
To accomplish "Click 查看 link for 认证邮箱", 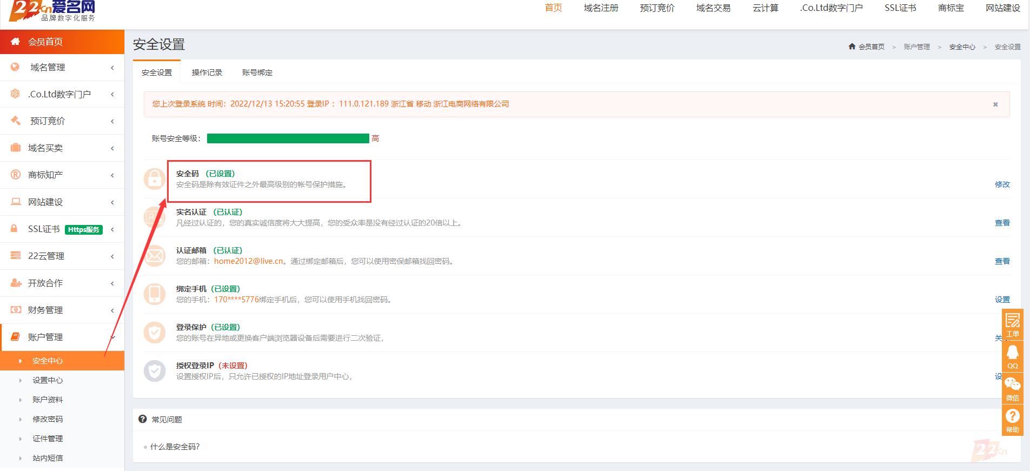I will [1002, 261].
